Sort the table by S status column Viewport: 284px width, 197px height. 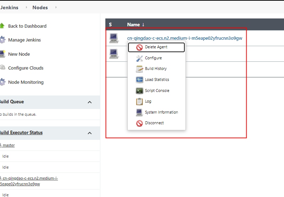[110, 24]
